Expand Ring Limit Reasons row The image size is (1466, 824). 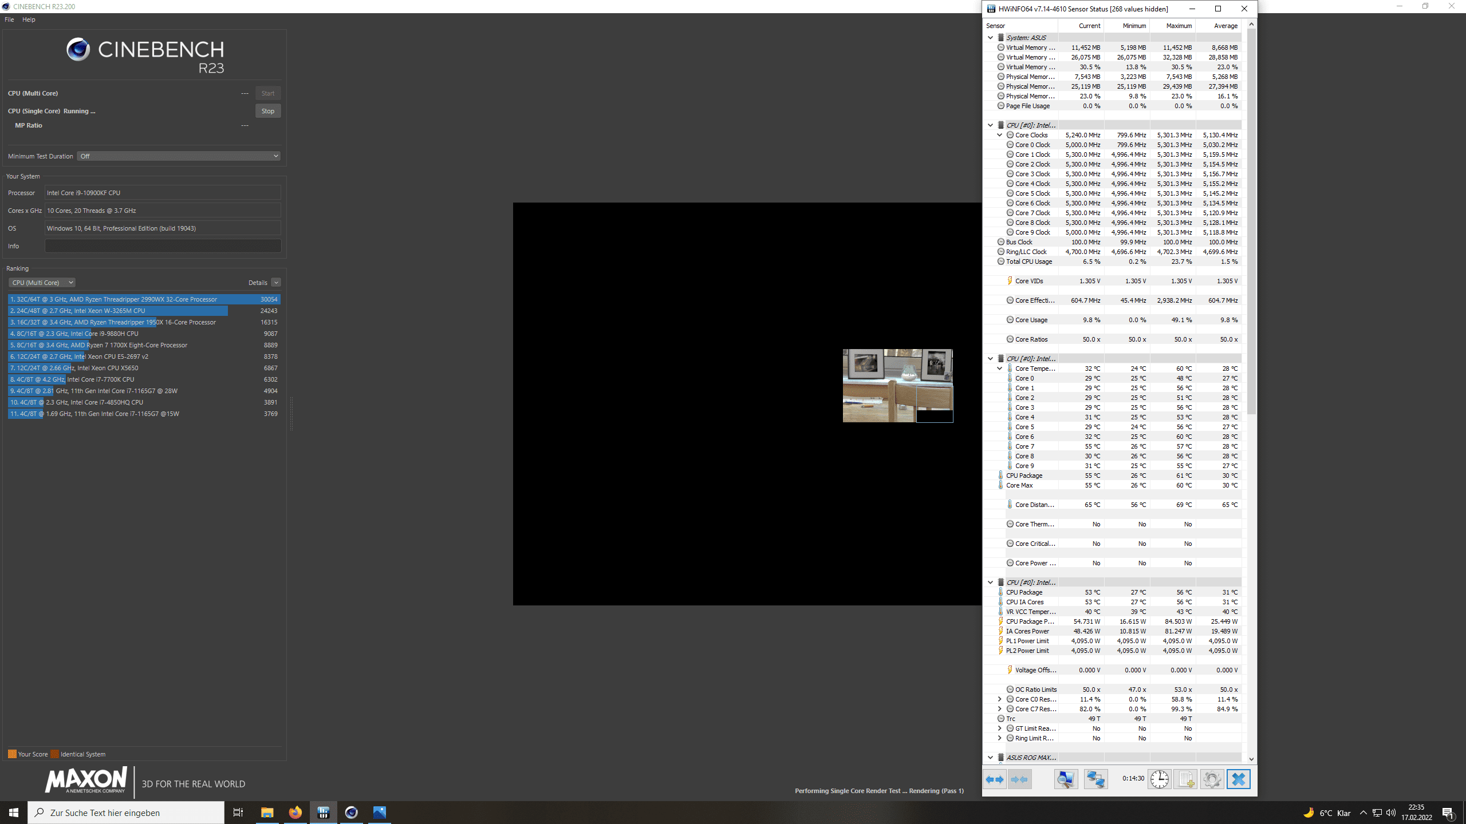[1000, 738]
